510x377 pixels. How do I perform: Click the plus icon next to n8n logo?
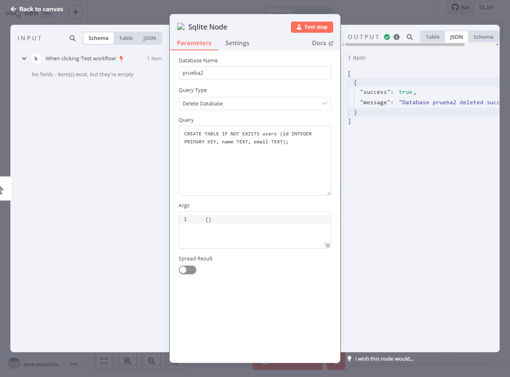coord(76,12)
